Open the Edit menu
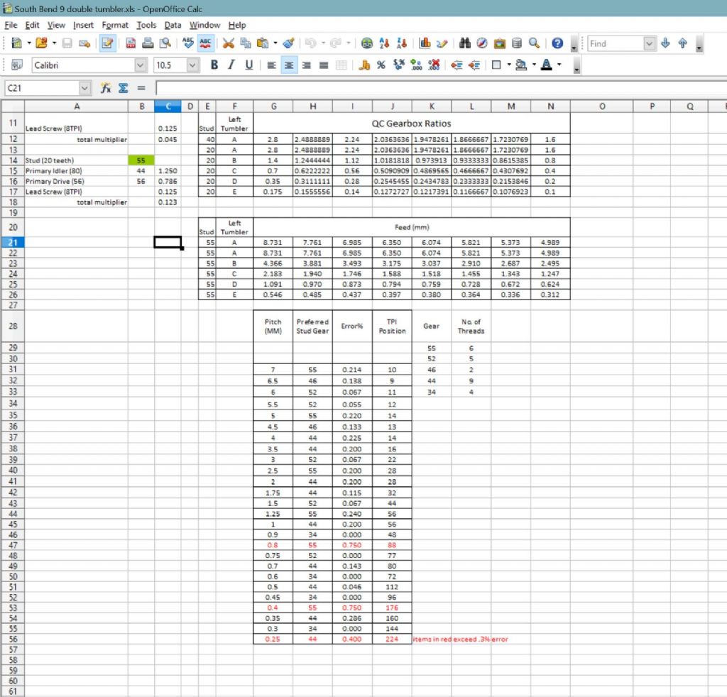 [x=32, y=25]
